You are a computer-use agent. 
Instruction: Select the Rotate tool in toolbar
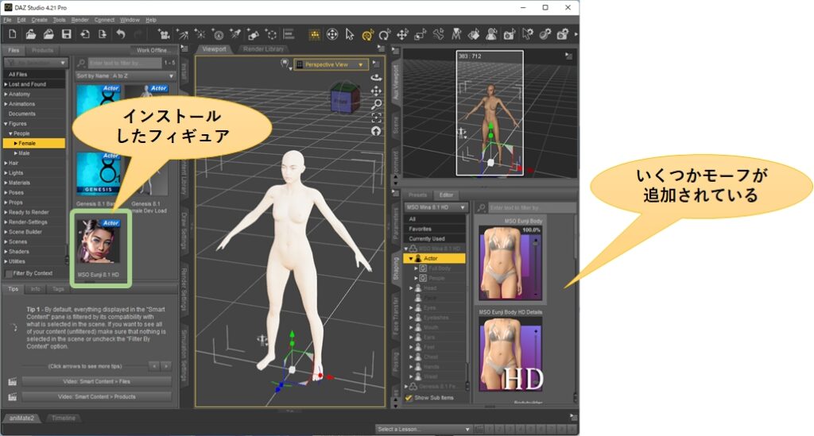point(385,34)
